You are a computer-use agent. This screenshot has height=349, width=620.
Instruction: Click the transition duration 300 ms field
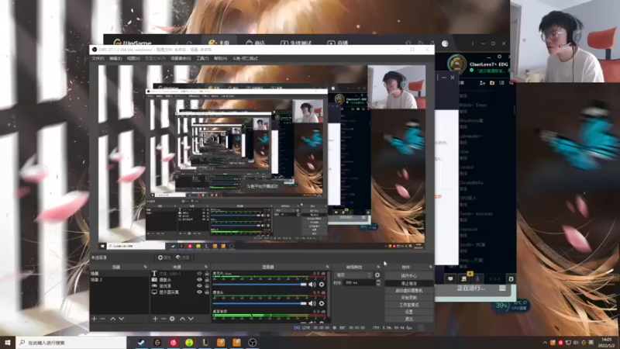coord(359,283)
